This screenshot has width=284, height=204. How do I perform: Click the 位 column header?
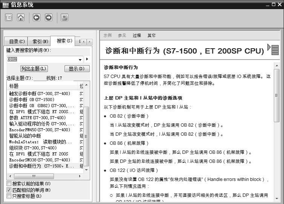click(x=81, y=86)
